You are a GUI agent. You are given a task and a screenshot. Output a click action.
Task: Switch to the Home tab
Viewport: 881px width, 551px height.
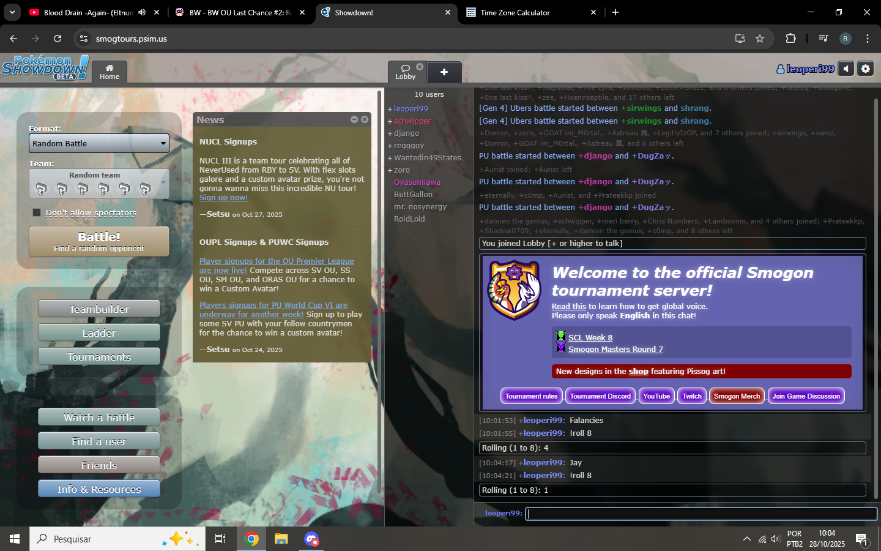point(110,72)
